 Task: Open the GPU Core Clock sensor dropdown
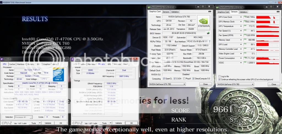click(241, 17)
